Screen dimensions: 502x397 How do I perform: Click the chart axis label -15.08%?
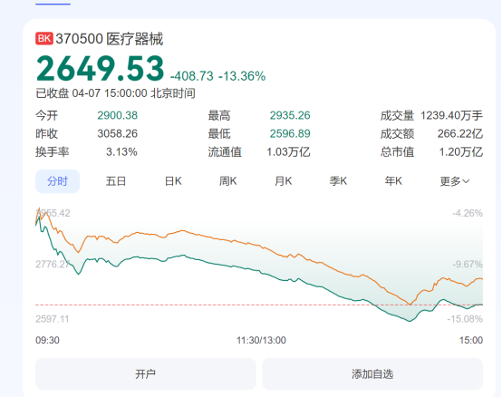[465, 319]
